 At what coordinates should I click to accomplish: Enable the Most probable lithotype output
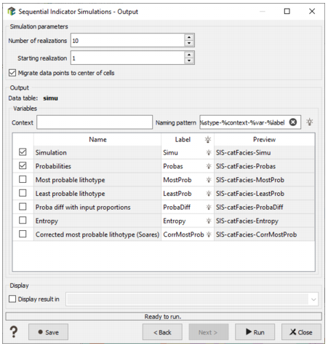click(x=23, y=179)
